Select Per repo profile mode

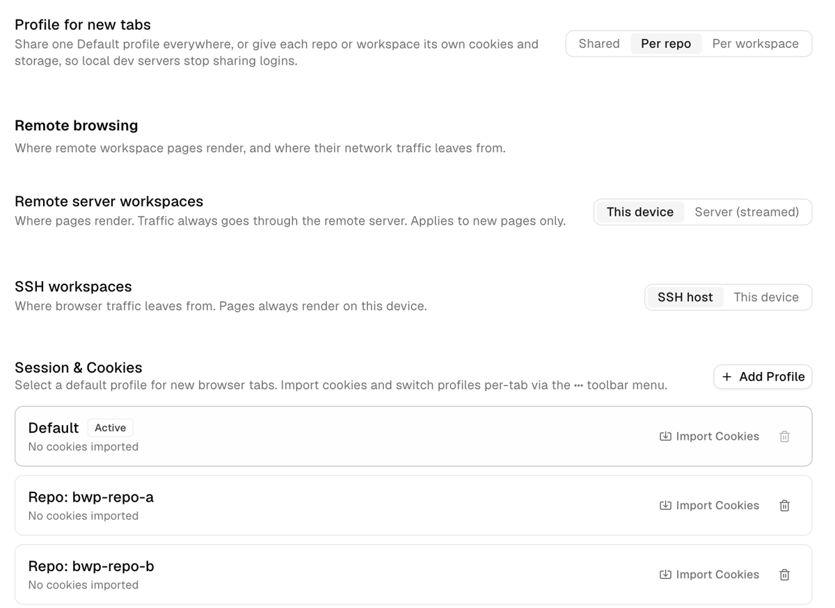click(666, 44)
